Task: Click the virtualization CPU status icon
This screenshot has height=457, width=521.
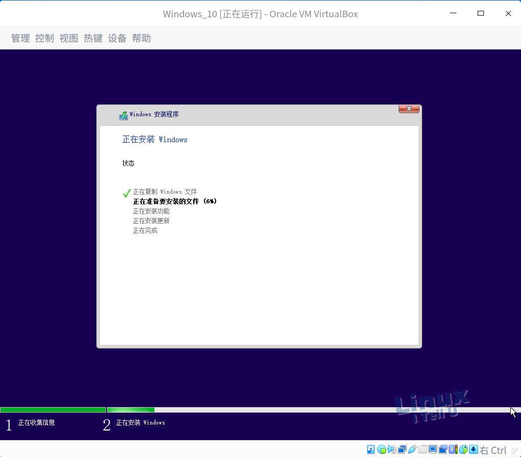Action: click(453, 449)
